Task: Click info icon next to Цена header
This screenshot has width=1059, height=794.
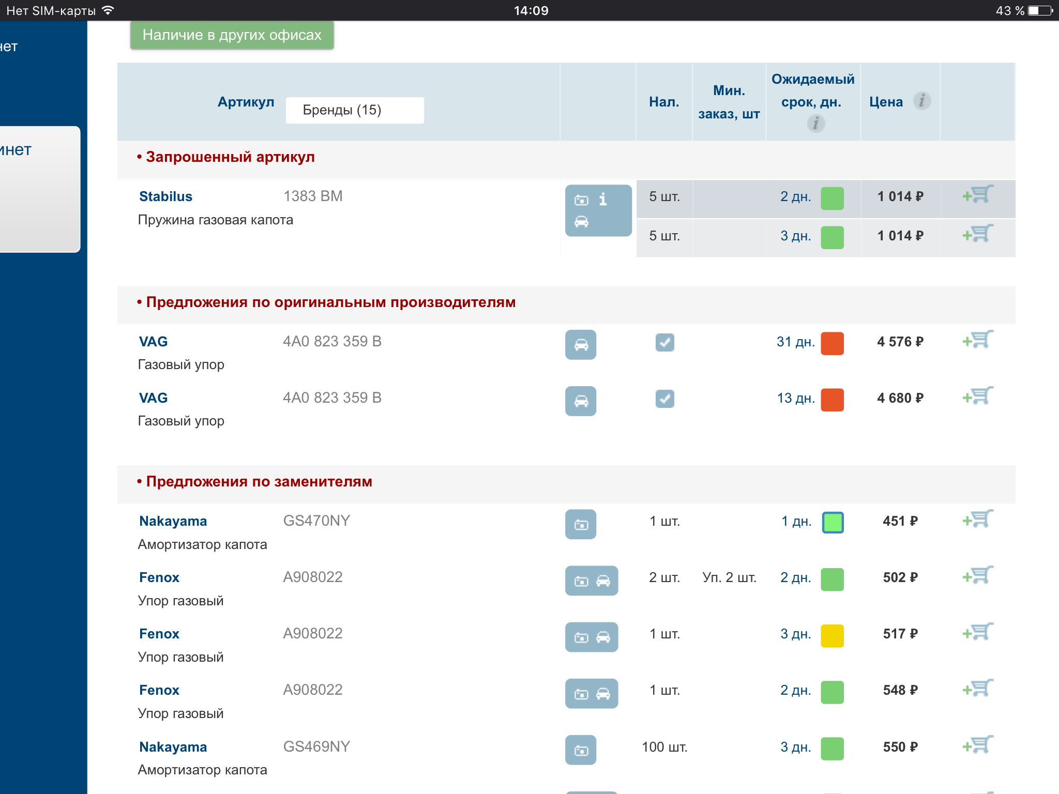Action: click(x=921, y=101)
